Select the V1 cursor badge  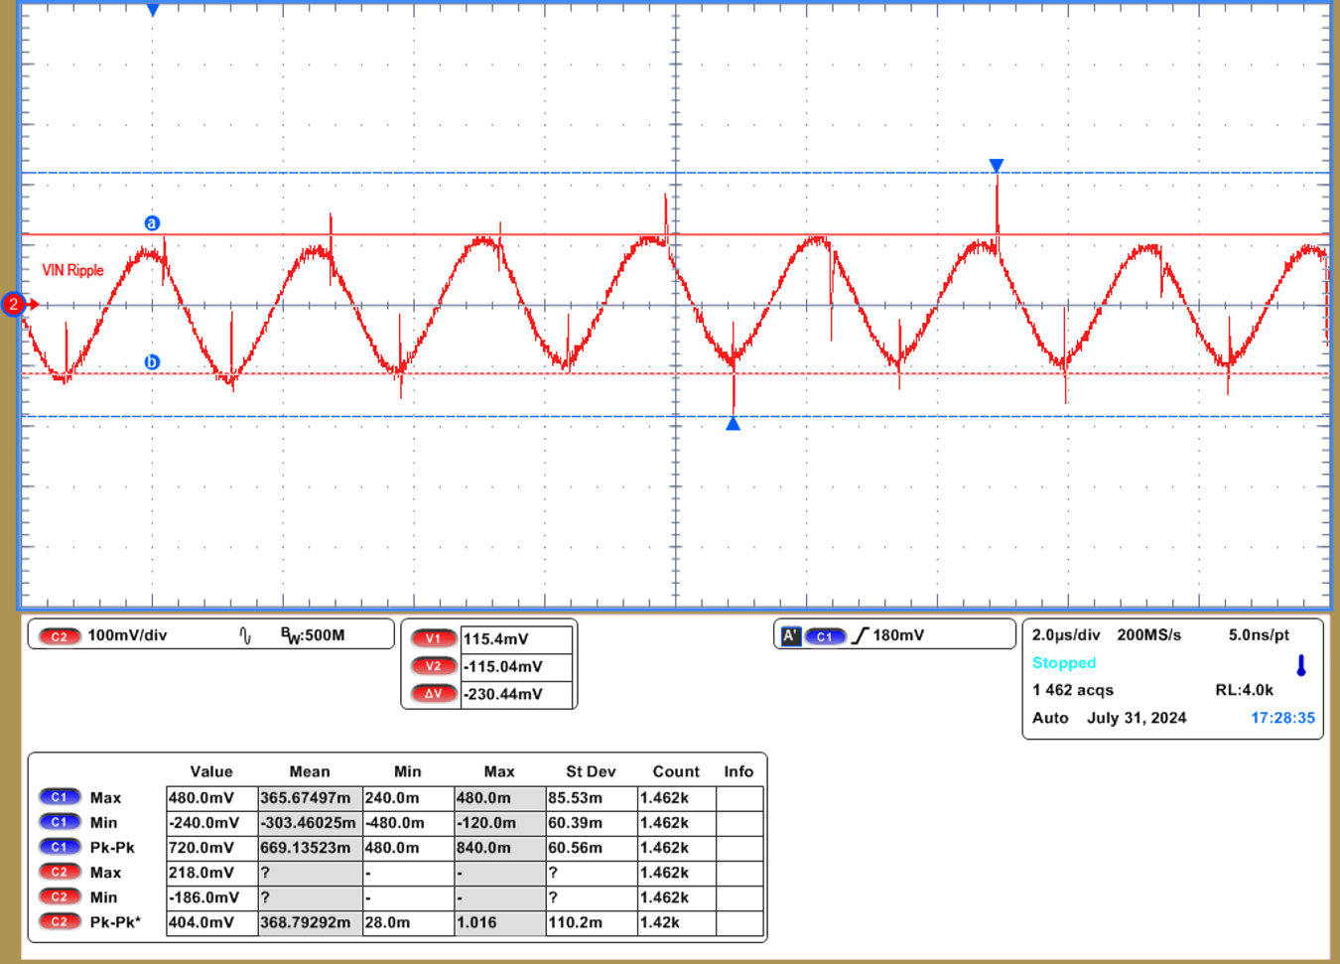coord(434,639)
